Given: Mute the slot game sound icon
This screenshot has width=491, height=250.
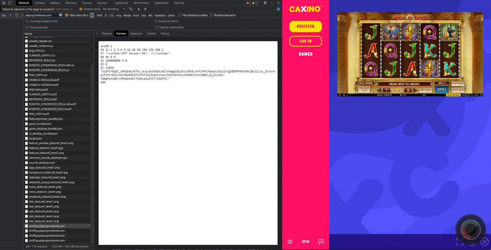Looking at the screenshot, I should click(x=345, y=95).
